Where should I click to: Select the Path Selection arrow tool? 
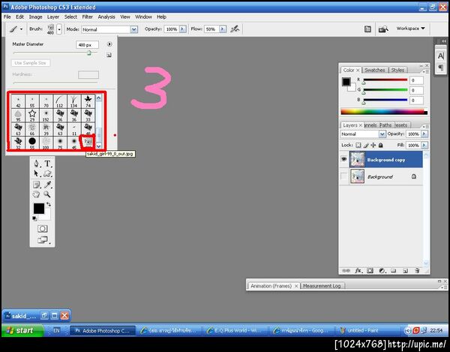[36, 173]
